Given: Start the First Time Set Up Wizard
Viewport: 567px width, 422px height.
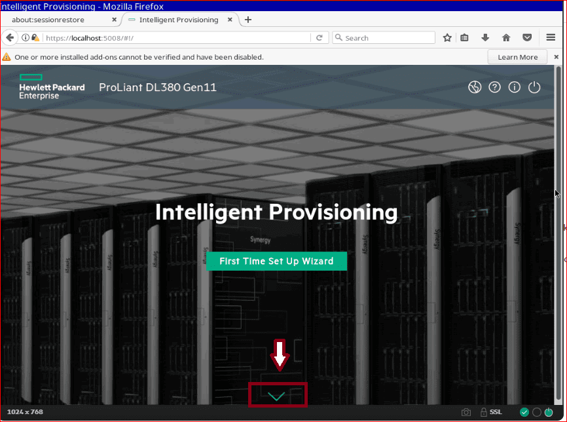Looking at the screenshot, I should pos(276,261).
